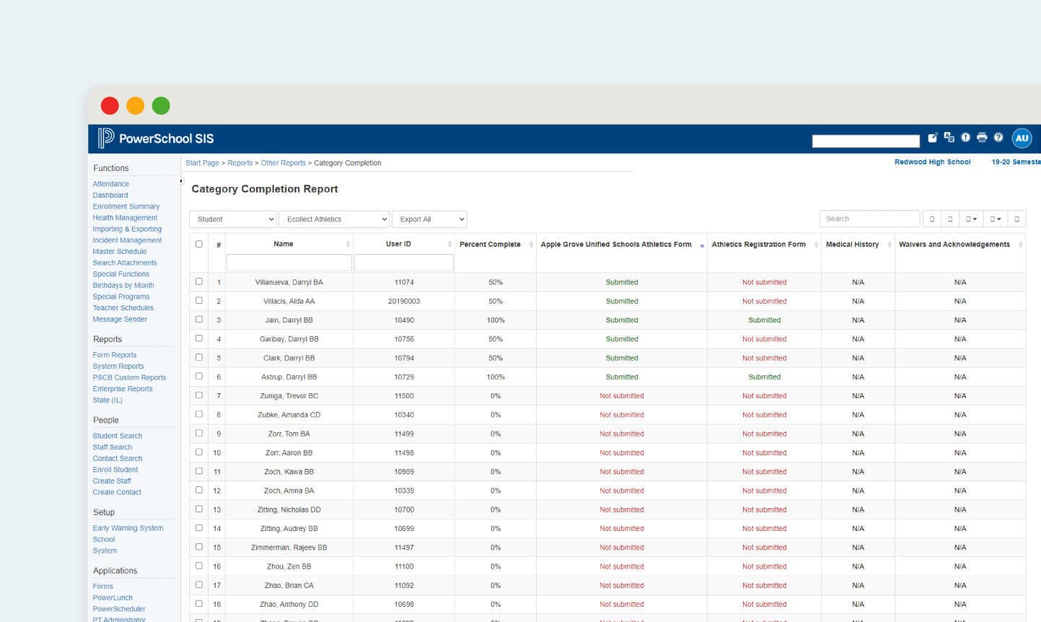This screenshot has width=1041, height=622.
Task: Click the report submission icon near the search bar
Action: coord(931,137)
